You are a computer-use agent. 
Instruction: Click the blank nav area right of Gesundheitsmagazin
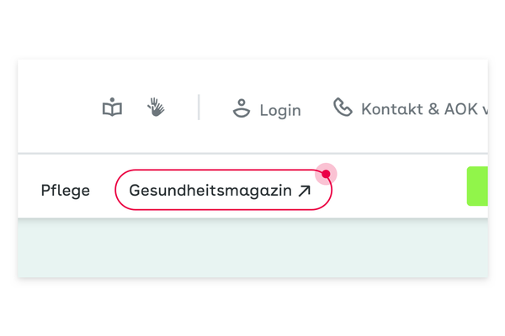[399, 191]
